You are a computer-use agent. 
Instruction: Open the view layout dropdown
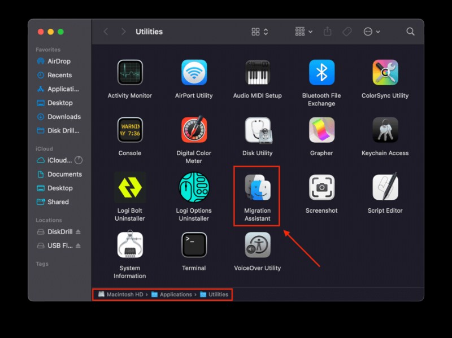pyautogui.click(x=258, y=32)
